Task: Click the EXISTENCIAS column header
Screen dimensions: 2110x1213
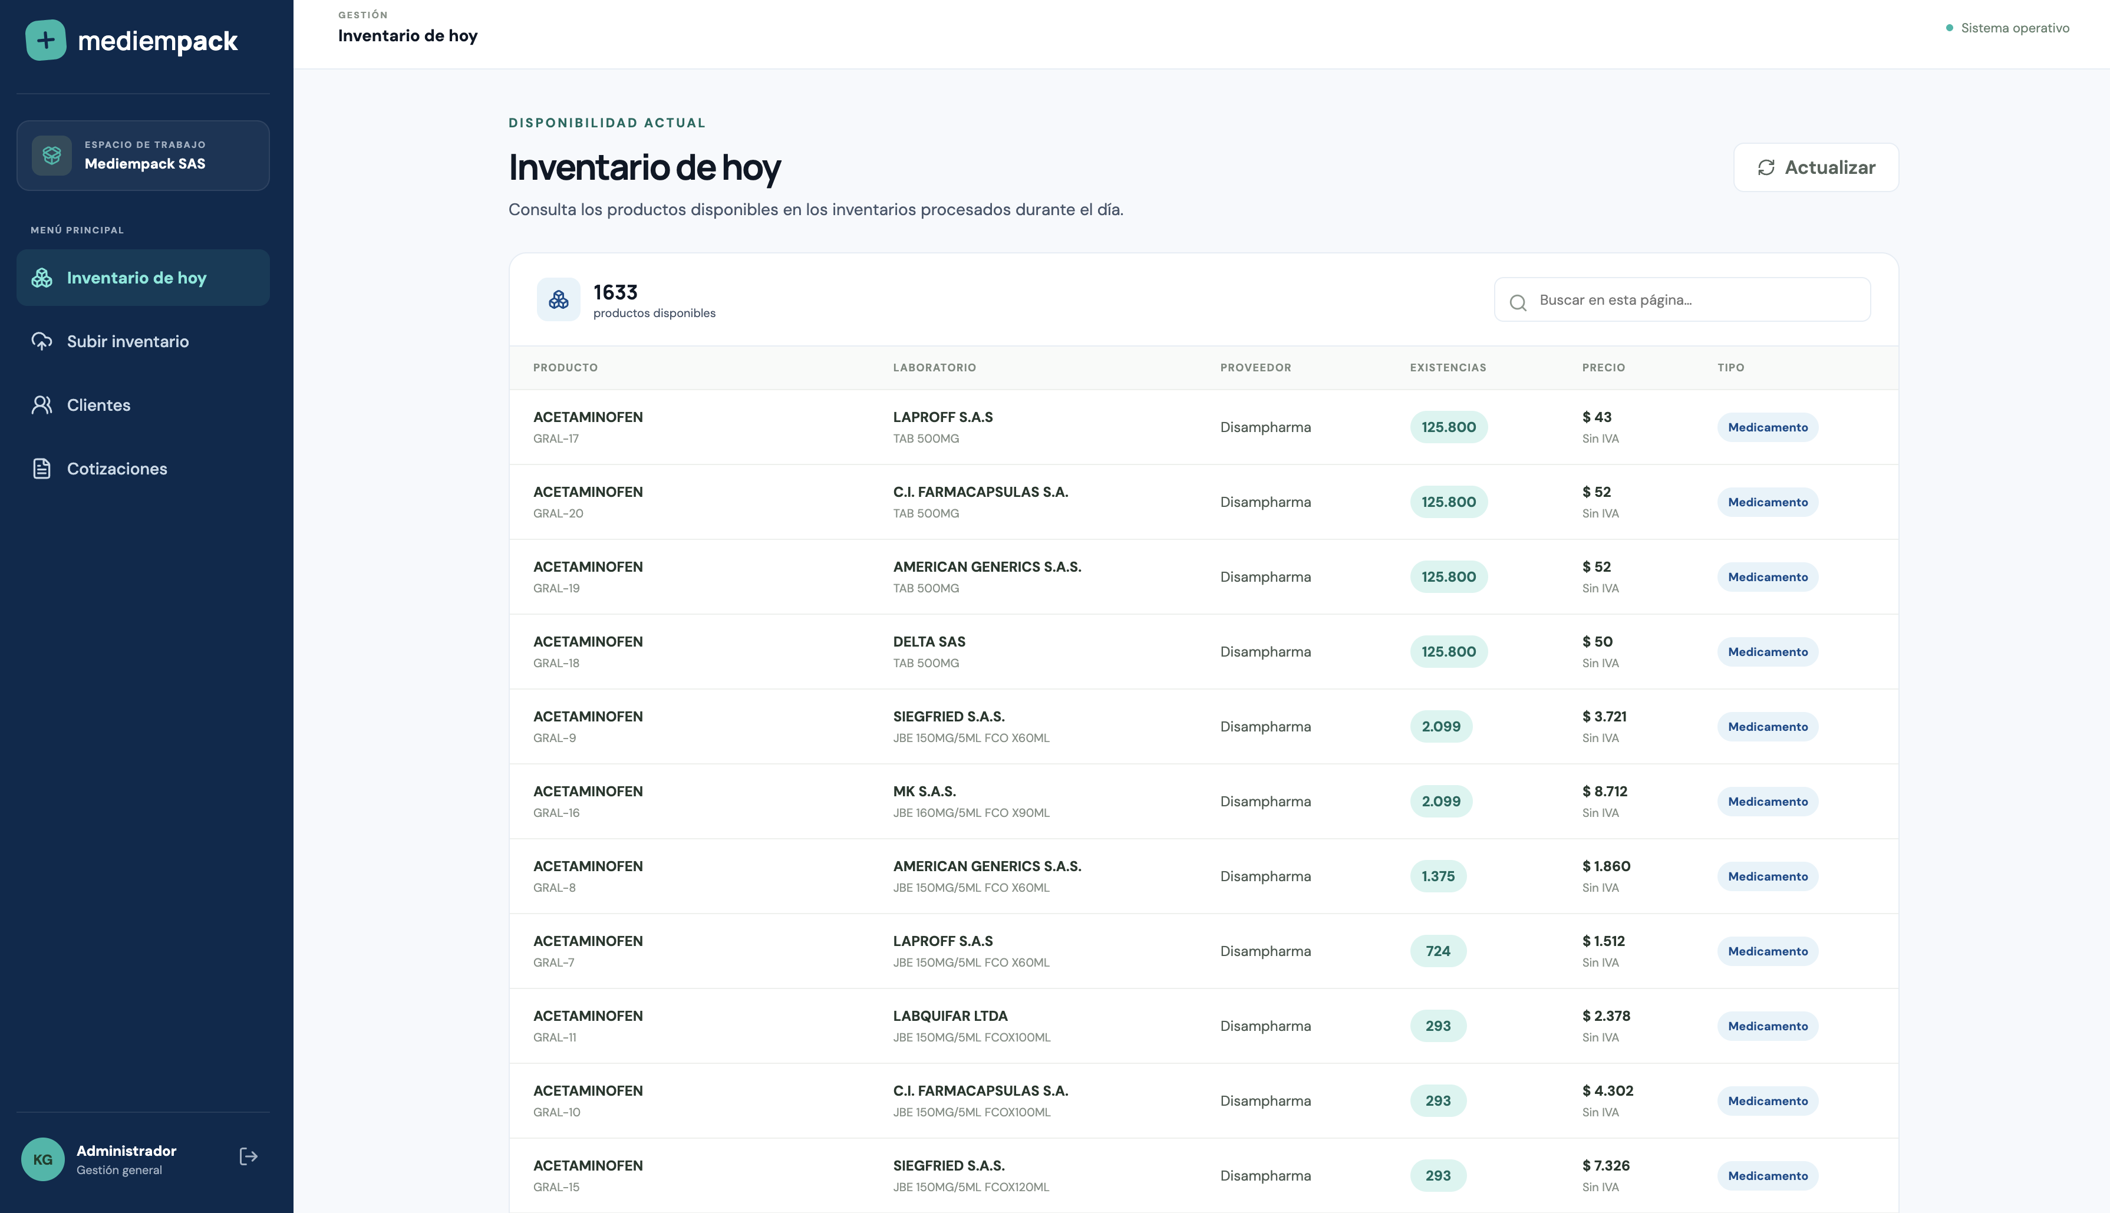Action: 1448,367
